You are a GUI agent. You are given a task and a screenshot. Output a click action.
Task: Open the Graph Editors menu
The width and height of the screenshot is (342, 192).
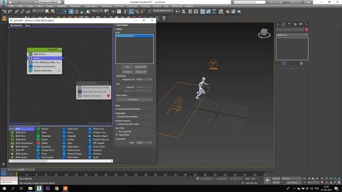91,6
